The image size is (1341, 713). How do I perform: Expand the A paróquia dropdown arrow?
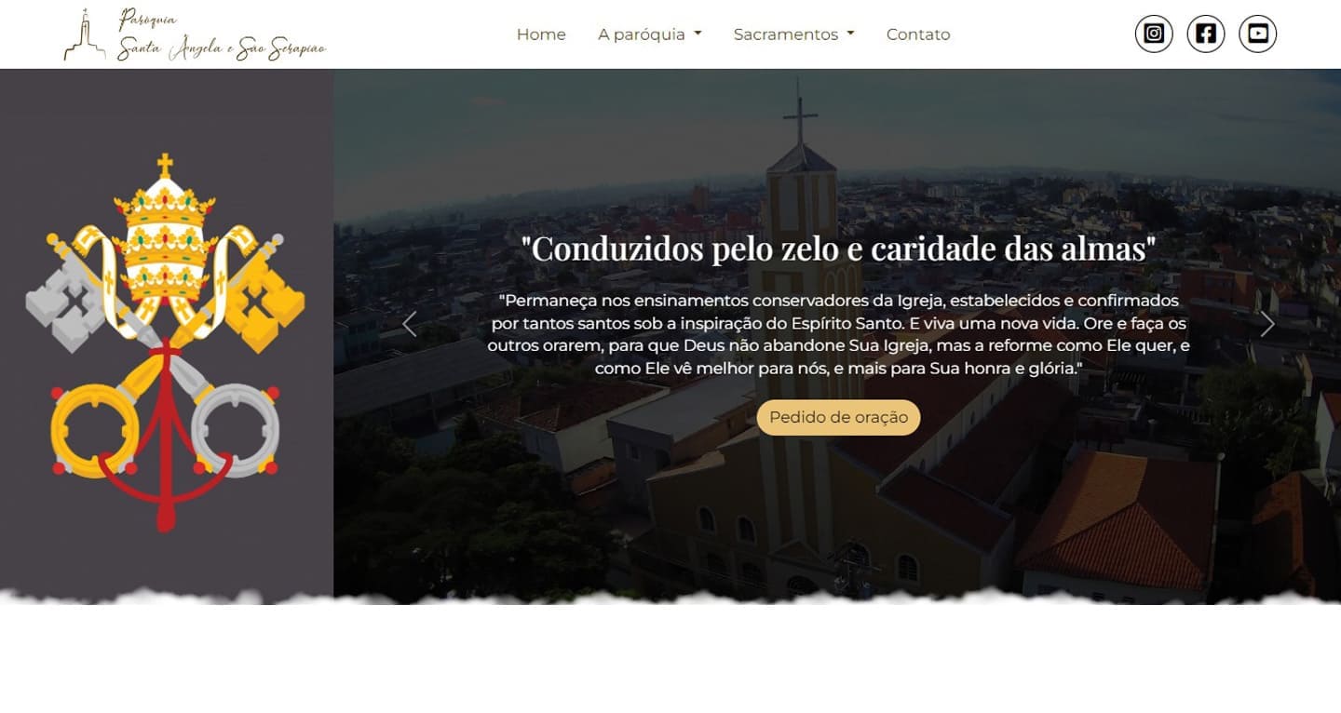pyautogui.click(x=698, y=34)
